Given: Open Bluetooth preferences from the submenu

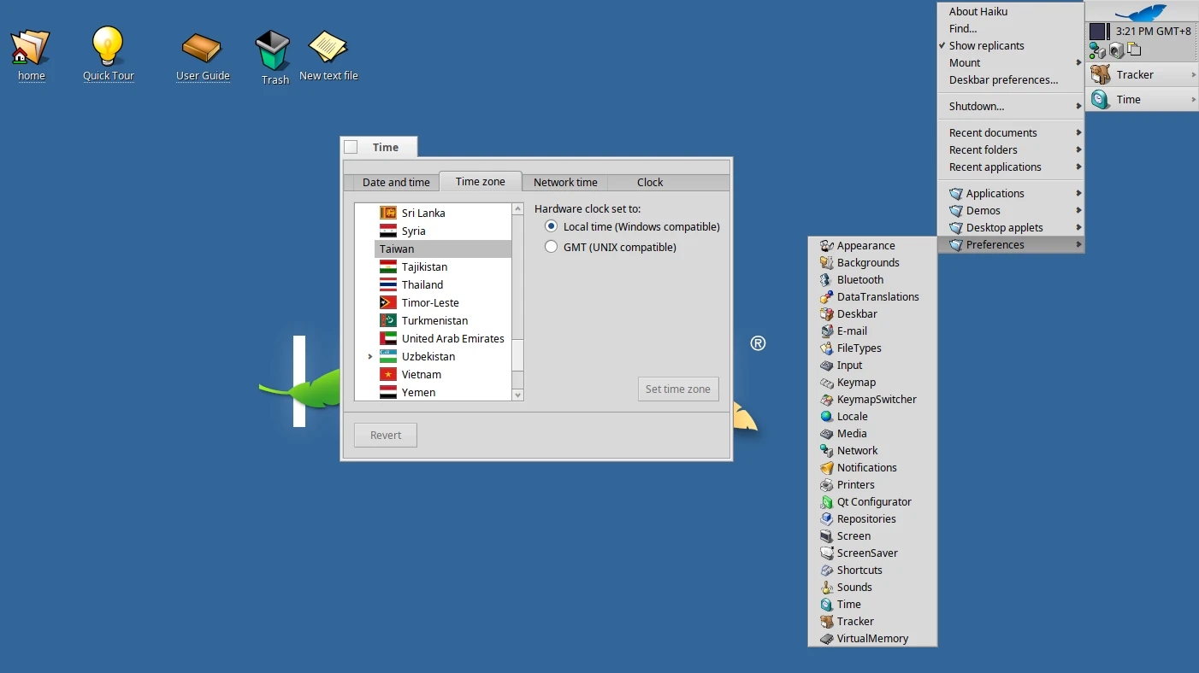Looking at the screenshot, I should tap(859, 279).
